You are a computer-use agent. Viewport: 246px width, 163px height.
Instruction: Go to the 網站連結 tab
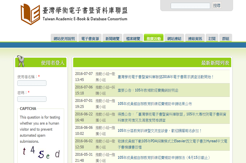(x=174, y=38)
